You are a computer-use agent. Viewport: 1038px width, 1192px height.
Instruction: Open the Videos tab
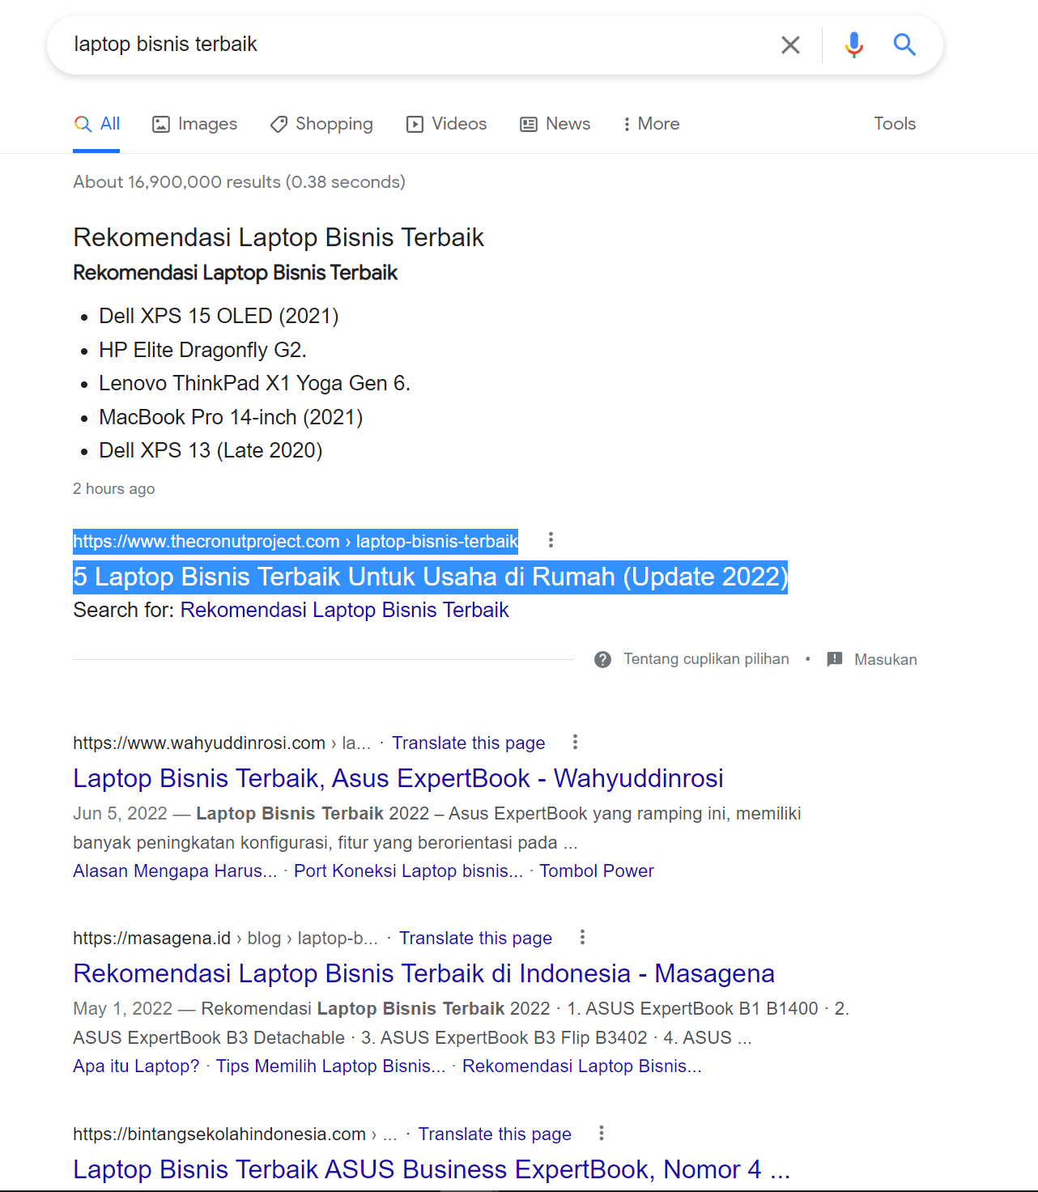point(447,124)
